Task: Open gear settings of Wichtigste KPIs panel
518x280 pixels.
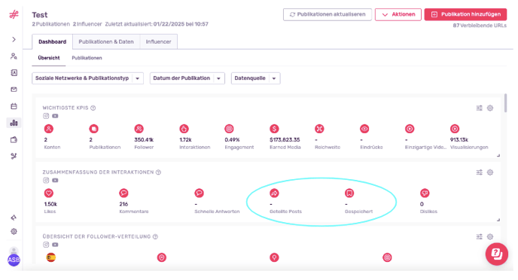Action: (x=490, y=108)
